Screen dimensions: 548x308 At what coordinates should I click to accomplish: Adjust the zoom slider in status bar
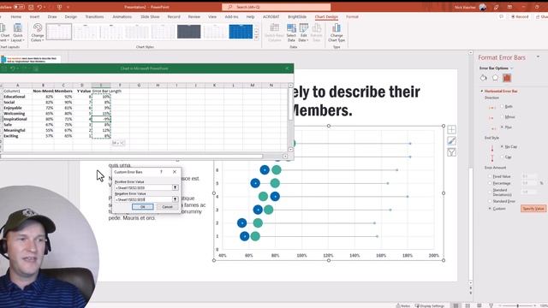[517, 305]
